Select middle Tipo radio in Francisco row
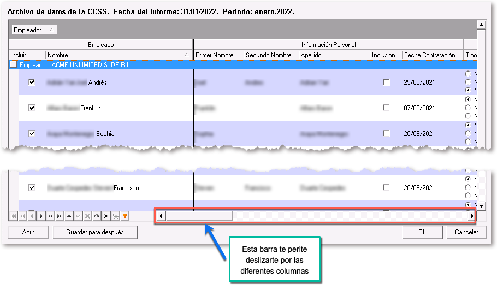The height and width of the screenshot is (295, 497). pos(468,187)
